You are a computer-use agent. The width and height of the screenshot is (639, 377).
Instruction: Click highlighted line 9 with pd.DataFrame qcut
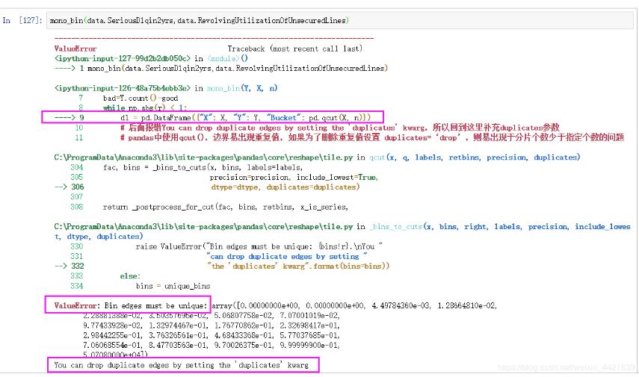[212, 118]
